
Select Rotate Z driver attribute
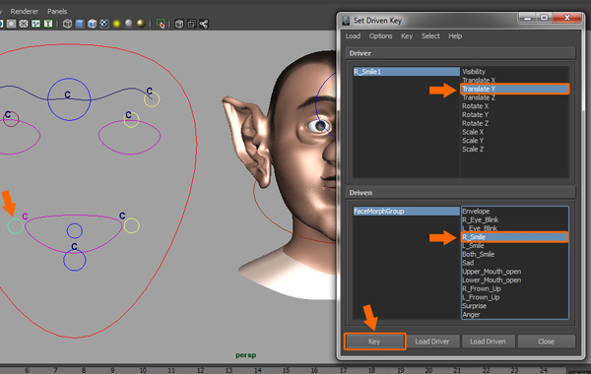click(476, 124)
